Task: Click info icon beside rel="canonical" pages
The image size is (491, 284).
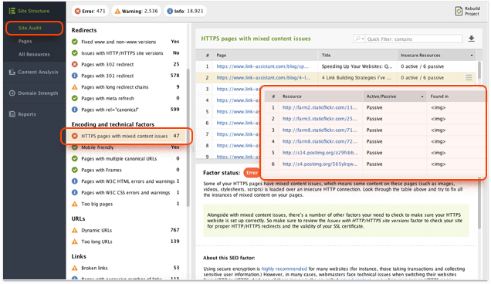Action: [75, 110]
